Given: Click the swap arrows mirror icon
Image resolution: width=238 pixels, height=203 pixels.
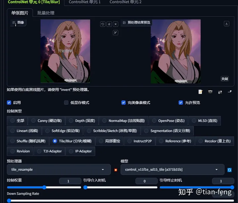Looking at the screenshot, I should [220, 92].
